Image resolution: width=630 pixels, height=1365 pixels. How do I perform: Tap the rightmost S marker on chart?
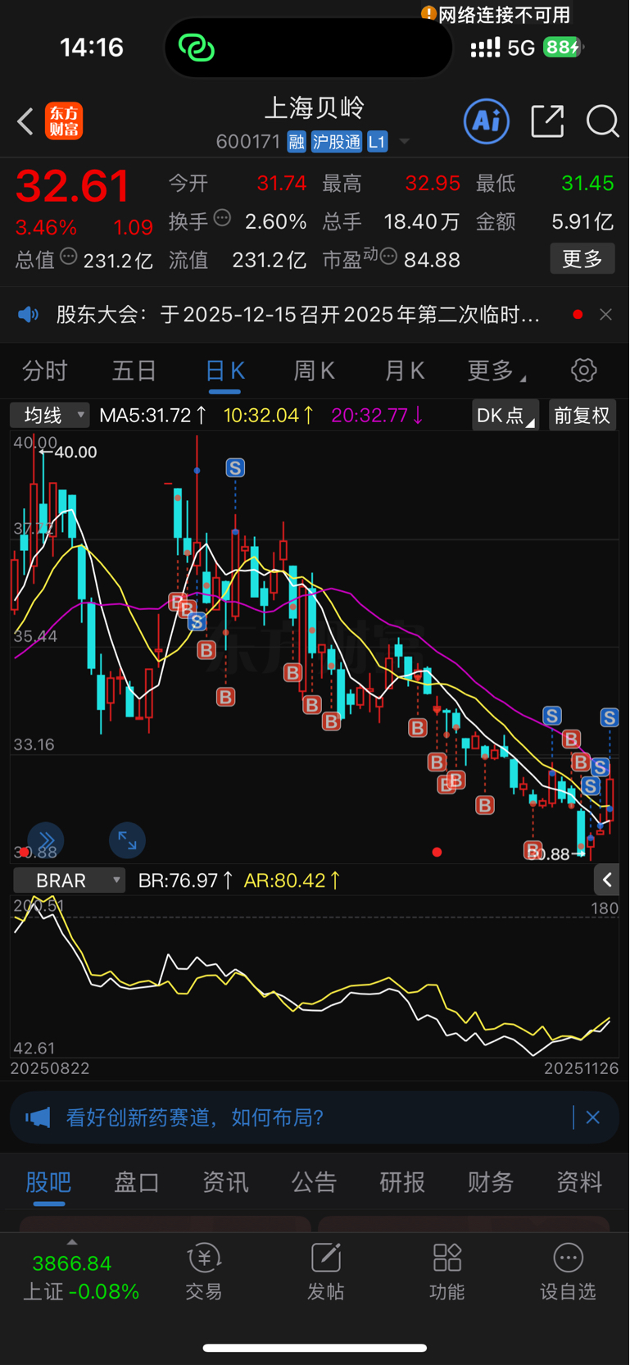609,718
